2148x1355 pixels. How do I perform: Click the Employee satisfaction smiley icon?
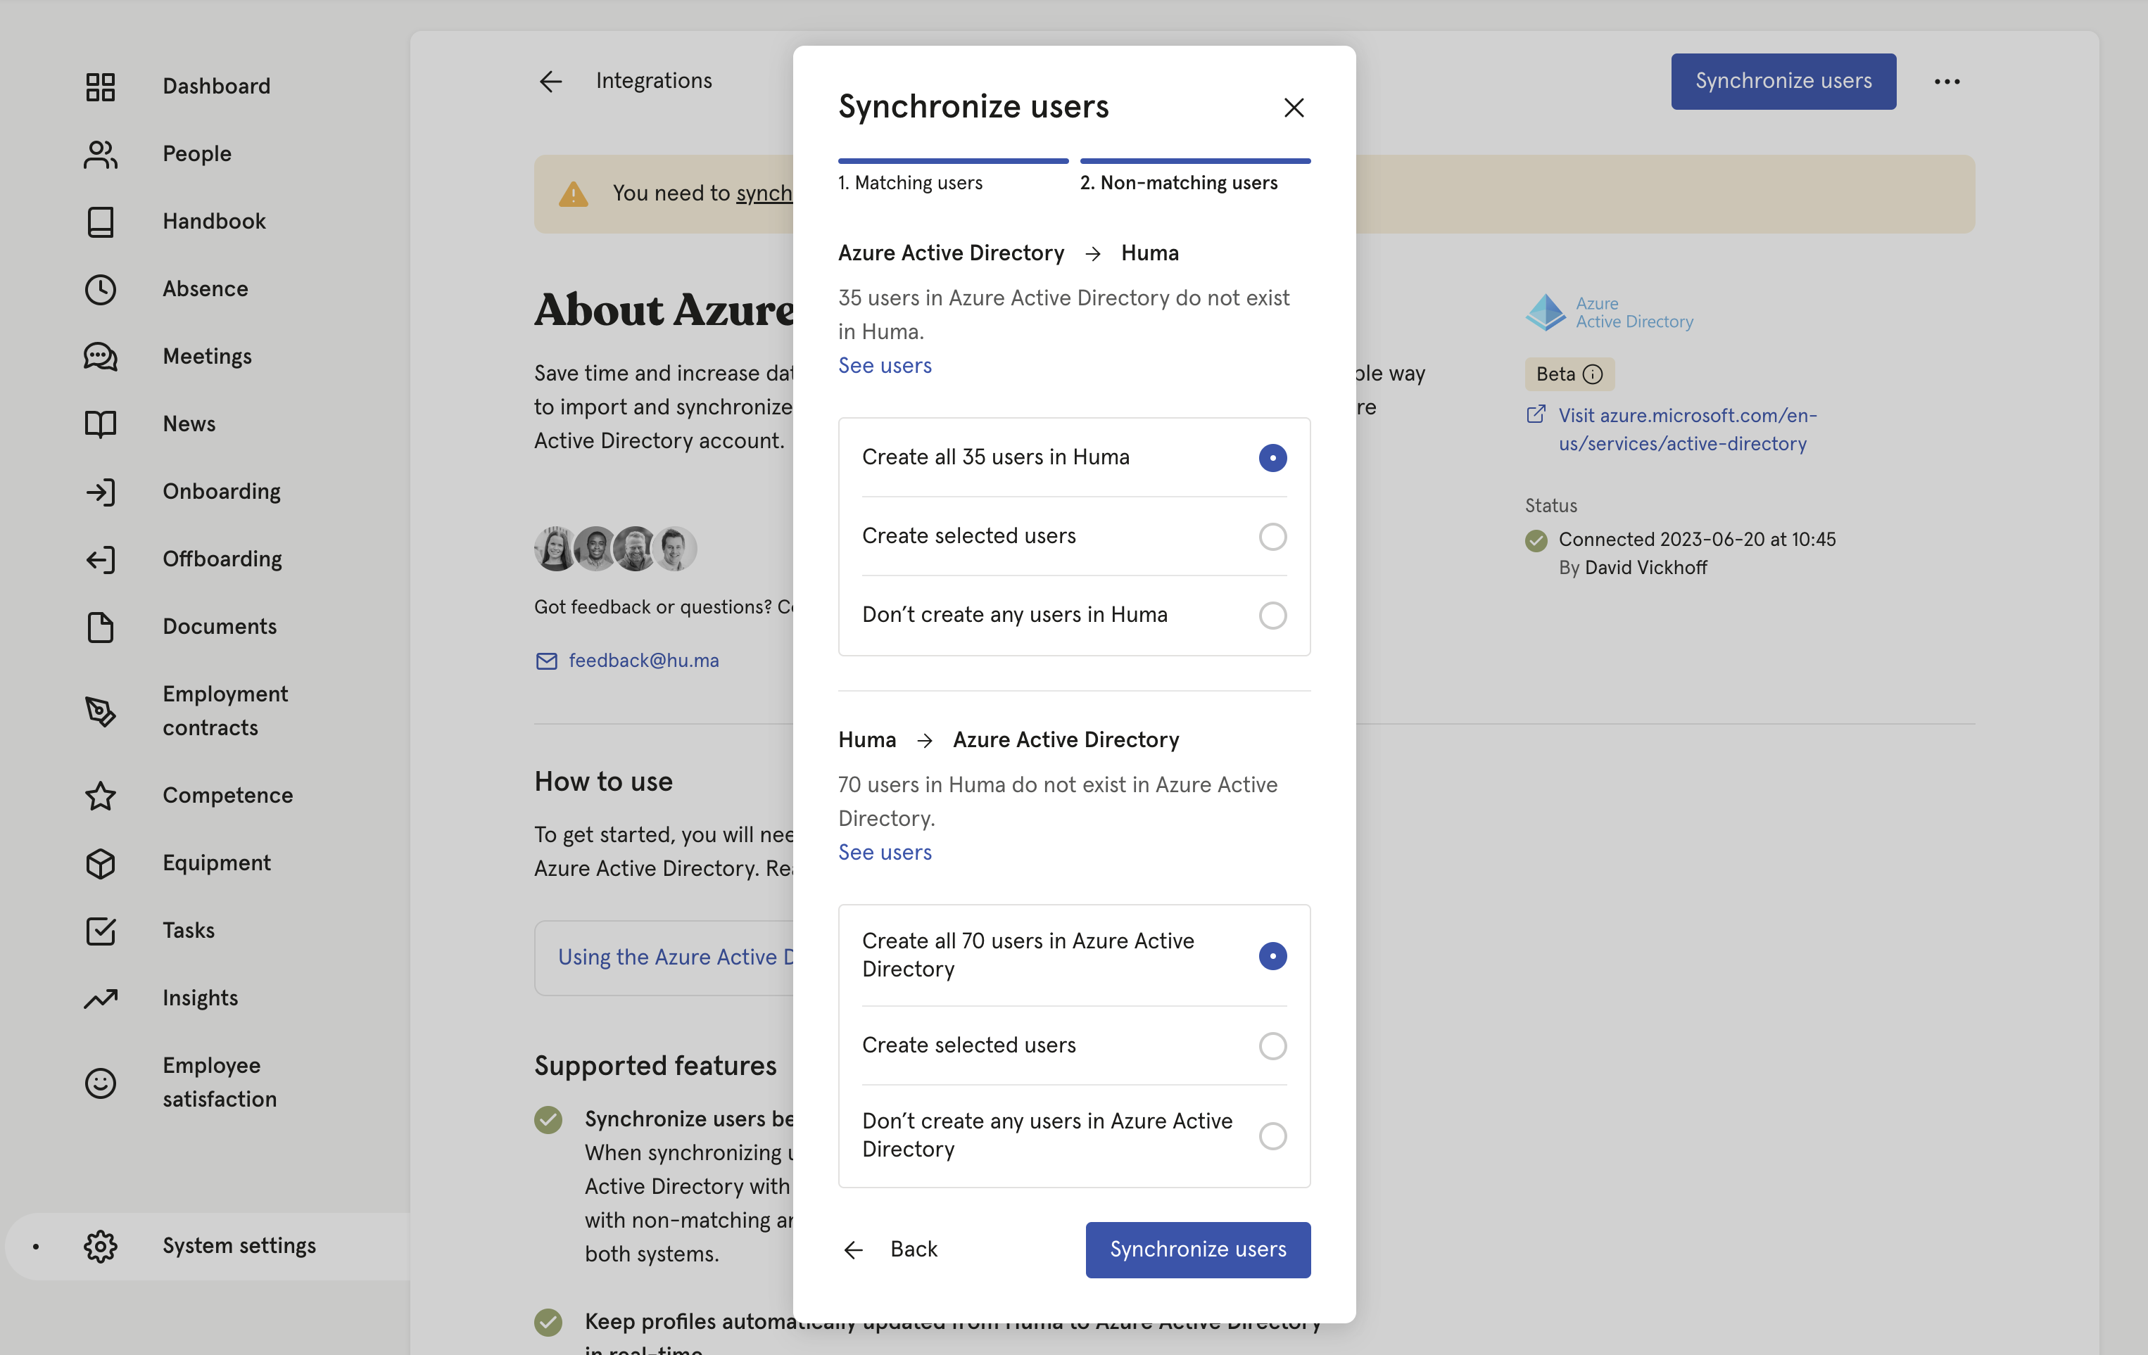click(100, 1083)
